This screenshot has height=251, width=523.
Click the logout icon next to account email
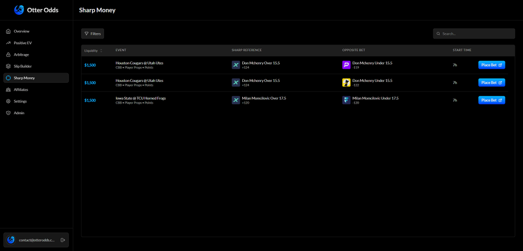(x=63, y=240)
